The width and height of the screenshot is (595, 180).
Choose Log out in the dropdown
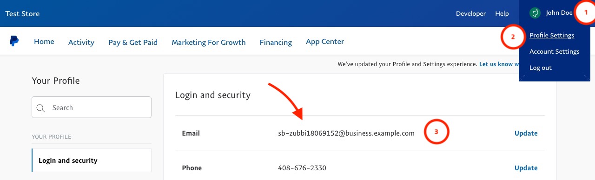(540, 68)
